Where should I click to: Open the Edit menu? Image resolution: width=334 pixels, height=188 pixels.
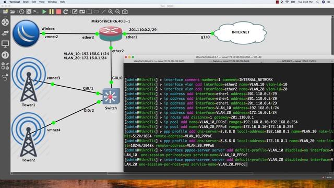pyautogui.click(x=34, y=2)
